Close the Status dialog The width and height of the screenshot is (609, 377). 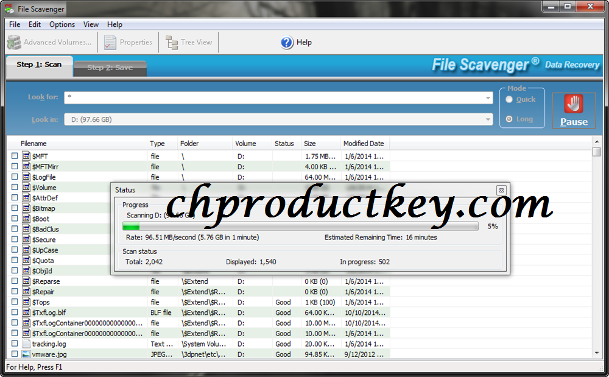pyautogui.click(x=501, y=190)
